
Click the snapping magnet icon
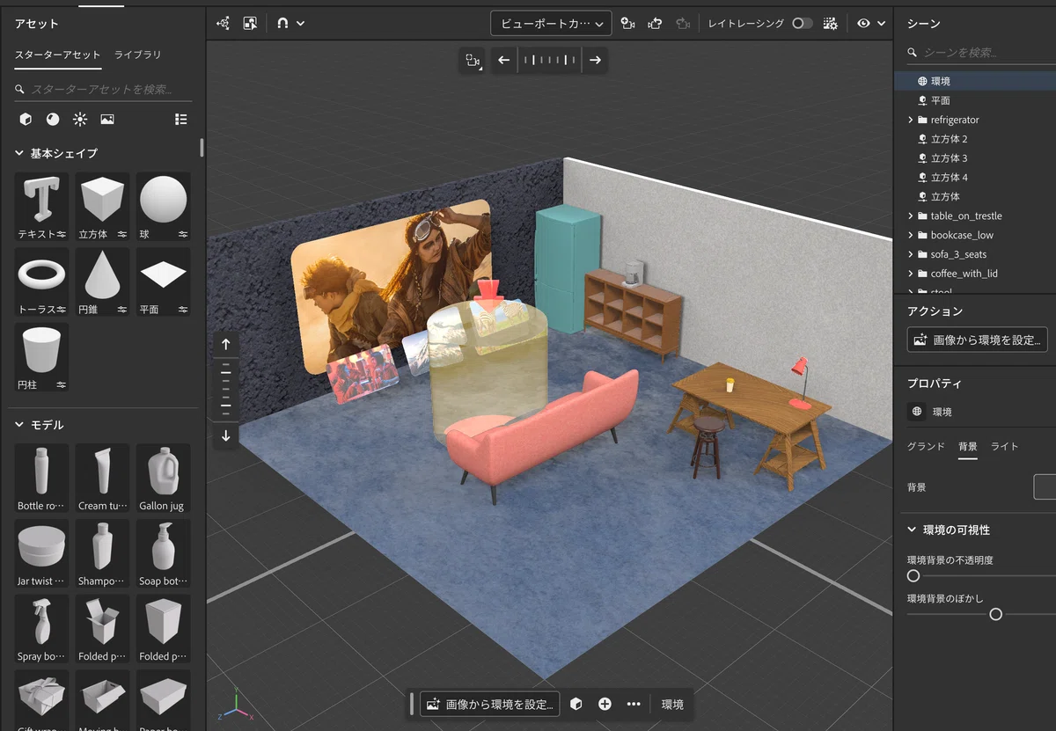(x=282, y=23)
